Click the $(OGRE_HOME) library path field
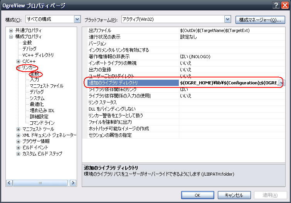291x203 pixels. [x=229, y=83]
